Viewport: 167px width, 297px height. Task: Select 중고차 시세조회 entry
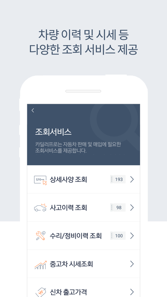[x=83, y=264]
